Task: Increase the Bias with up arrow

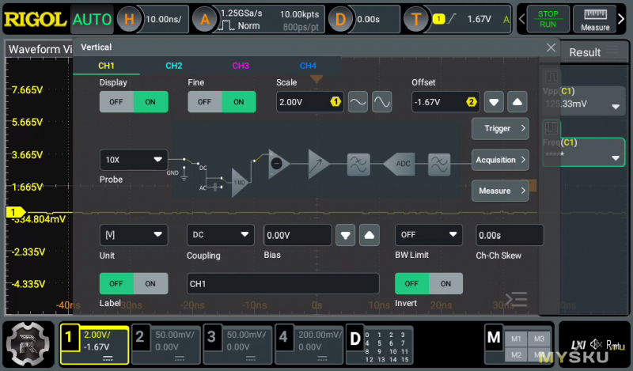Action: click(x=370, y=236)
